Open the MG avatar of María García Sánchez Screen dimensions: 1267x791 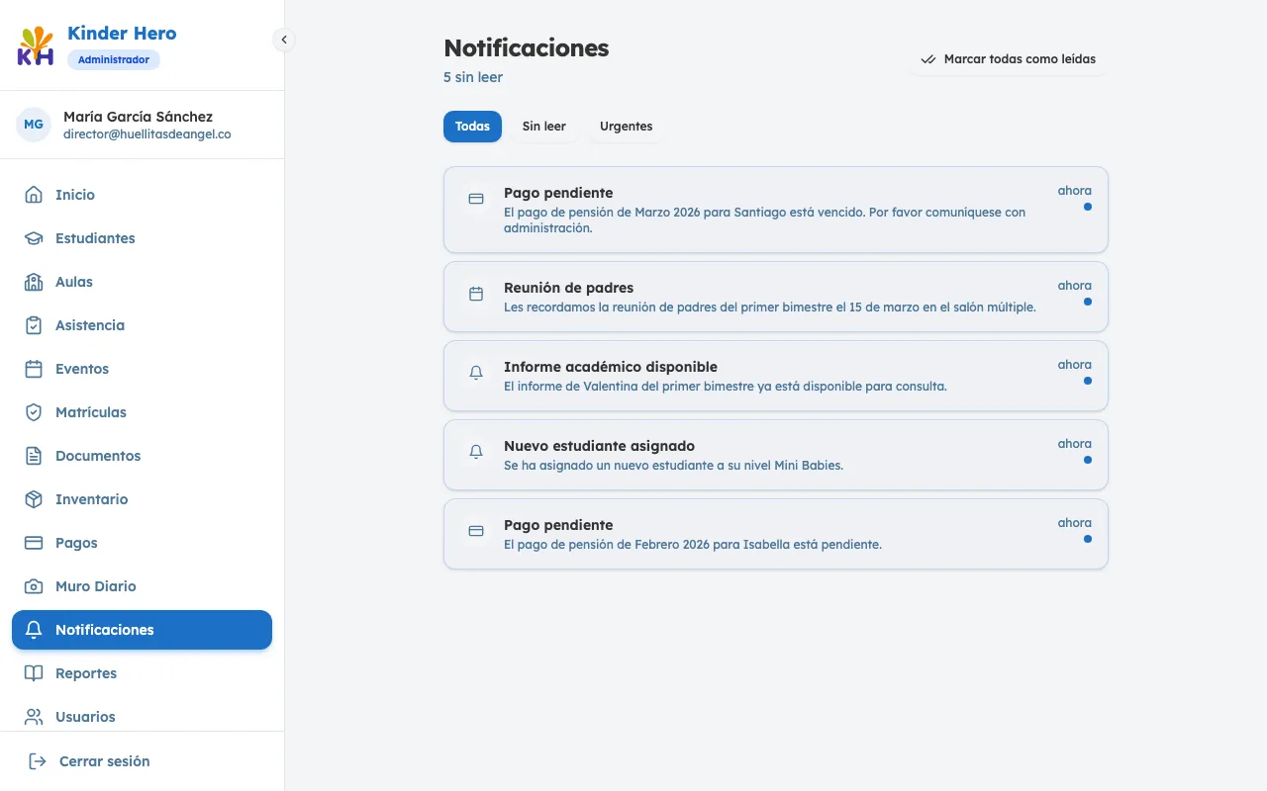34,124
